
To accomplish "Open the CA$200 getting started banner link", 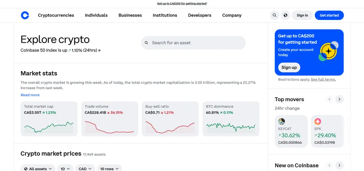I will coord(182,3).
